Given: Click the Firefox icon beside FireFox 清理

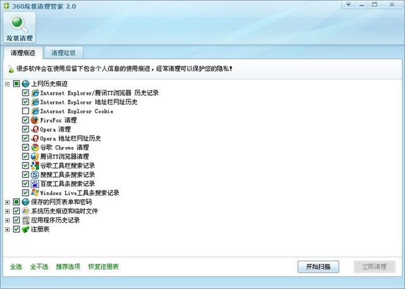Looking at the screenshot, I should coord(35,120).
